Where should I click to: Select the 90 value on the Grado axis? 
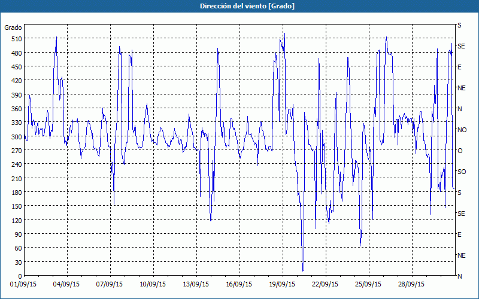pos(19,234)
